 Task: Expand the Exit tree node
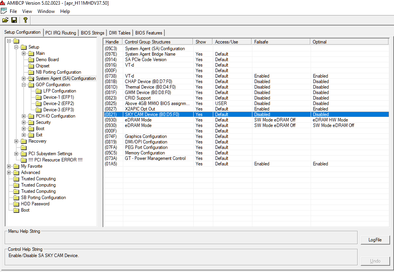(23, 135)
